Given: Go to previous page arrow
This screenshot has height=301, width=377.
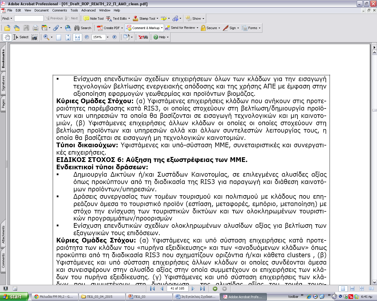Looking at the screenshot, I should pos(162,289).
